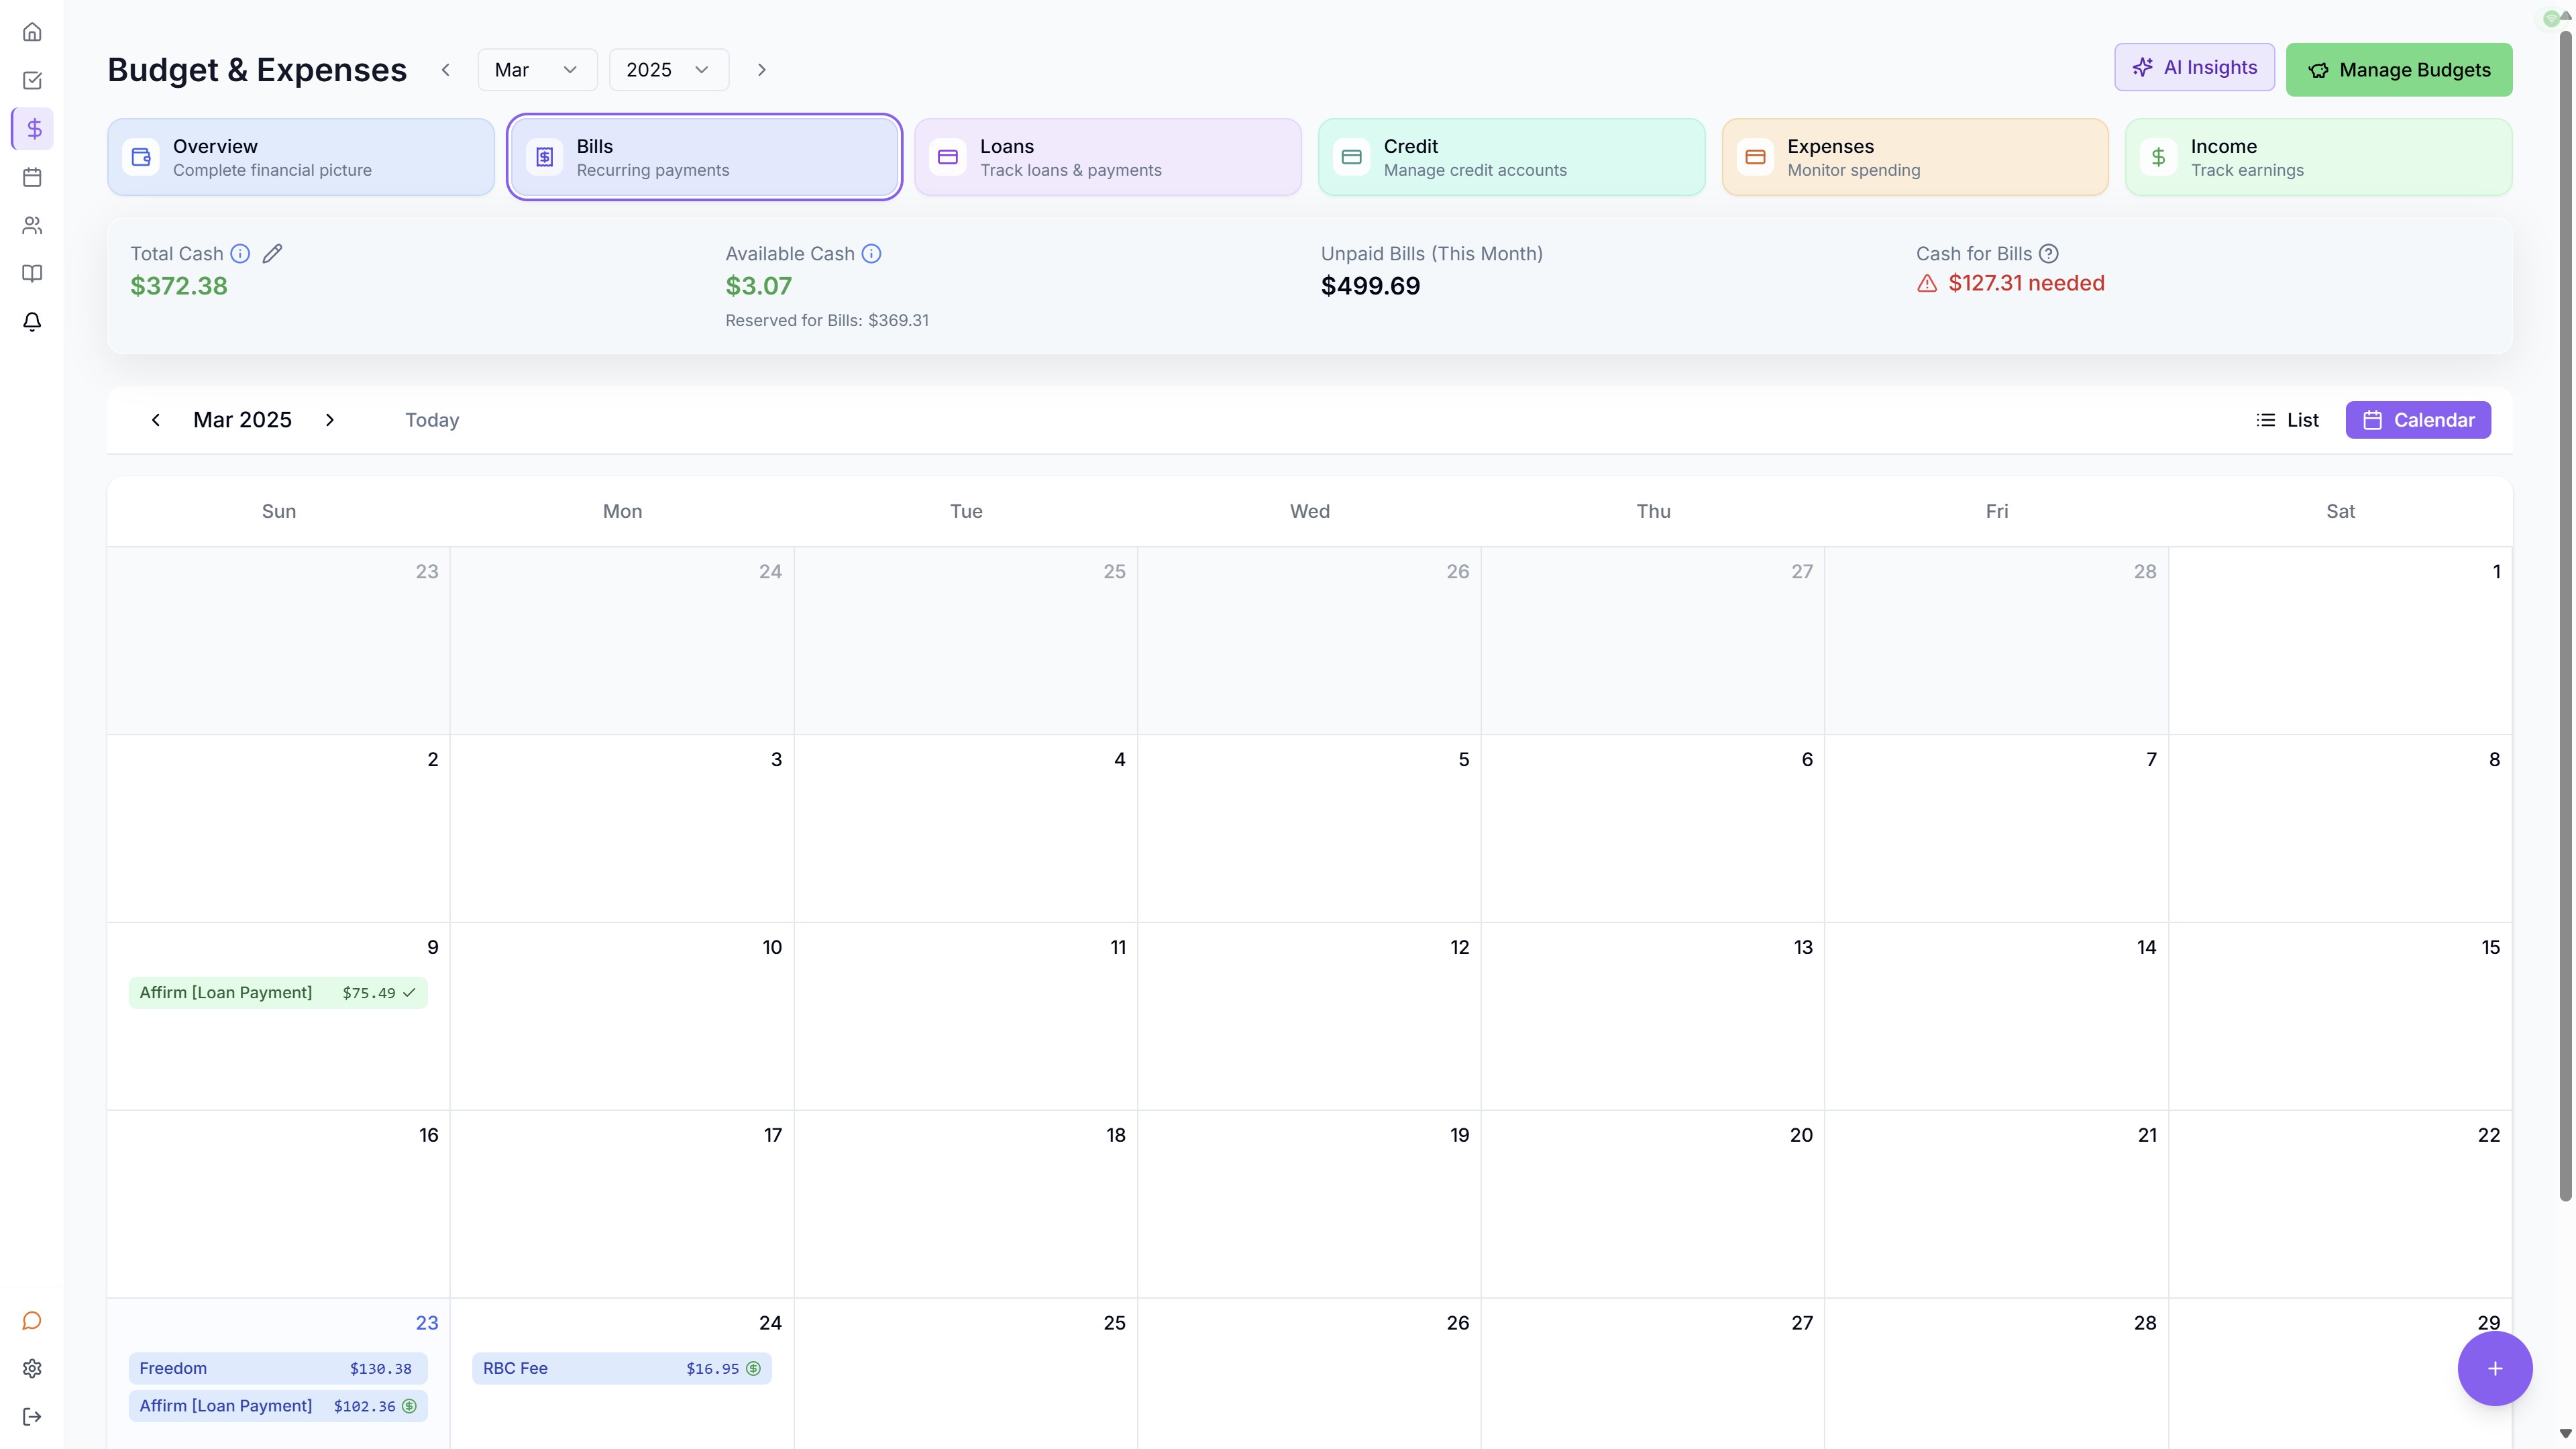Open the Settings gear sidebar icon
Viewport: 2576px width, 1449px height.
pyautogui.click(x=32, y=1368)
